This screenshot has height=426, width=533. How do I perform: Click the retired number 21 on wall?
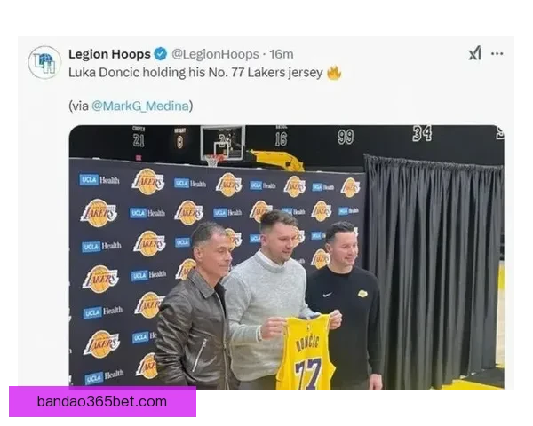click(139, 140)
